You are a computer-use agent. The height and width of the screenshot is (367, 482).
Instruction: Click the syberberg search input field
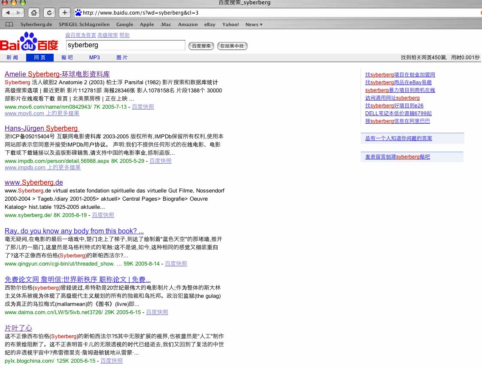pos(125,45)
